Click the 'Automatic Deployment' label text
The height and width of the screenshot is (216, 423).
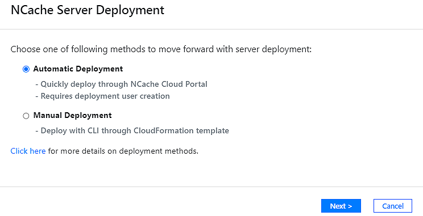(78, 69)
